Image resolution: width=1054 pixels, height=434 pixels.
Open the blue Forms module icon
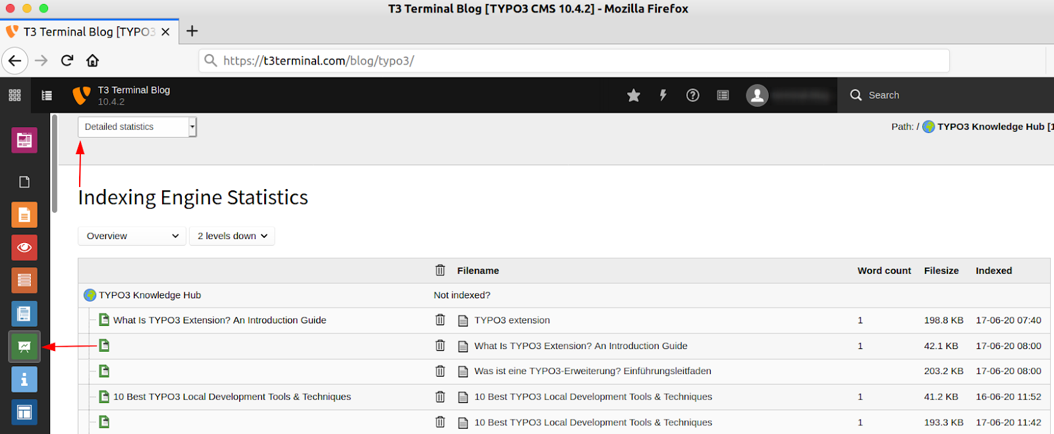24,313
